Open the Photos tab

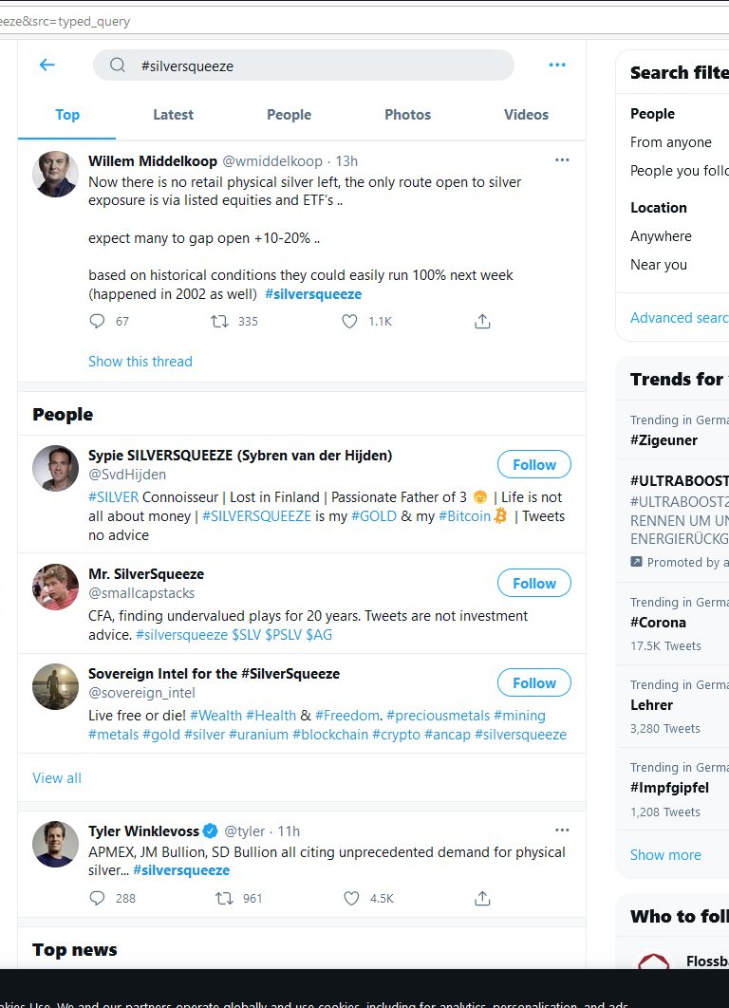click(407, 115)
